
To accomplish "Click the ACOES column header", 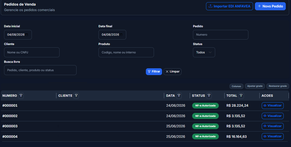I will [x=267, y=96].
